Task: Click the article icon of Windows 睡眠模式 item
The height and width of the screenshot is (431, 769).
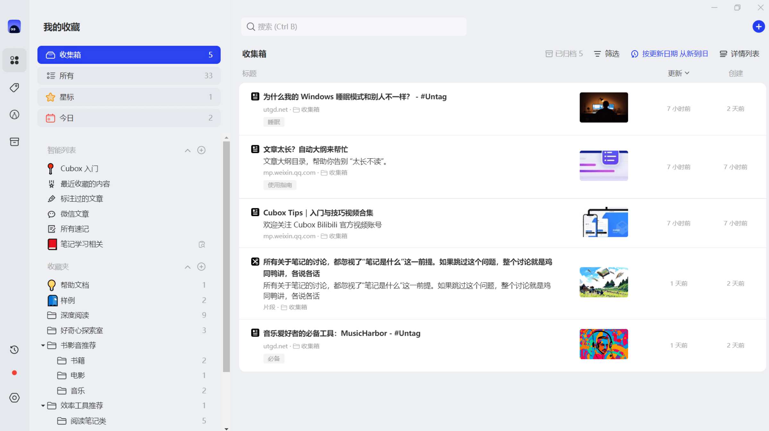Action: click(255, 97)
